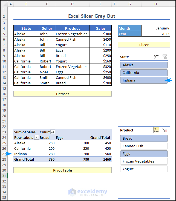Click California row label in pivot table
Image resolution: width=176 pixels, height=201 pixels.
point(26,148)
